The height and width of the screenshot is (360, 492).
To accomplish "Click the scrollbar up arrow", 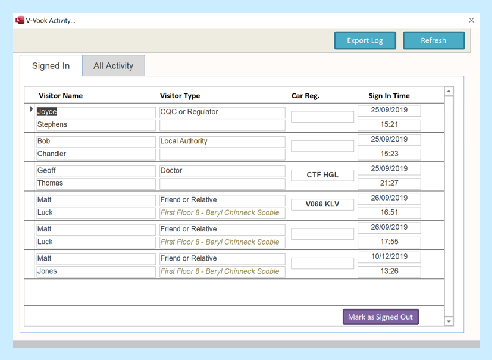I will (449, 91).
